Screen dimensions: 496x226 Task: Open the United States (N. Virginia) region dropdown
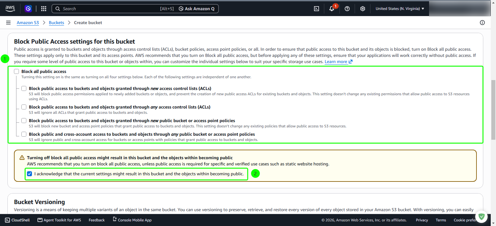[400, 9]
